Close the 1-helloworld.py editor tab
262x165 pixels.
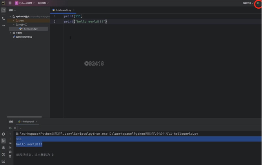click(x=73, y=10)
